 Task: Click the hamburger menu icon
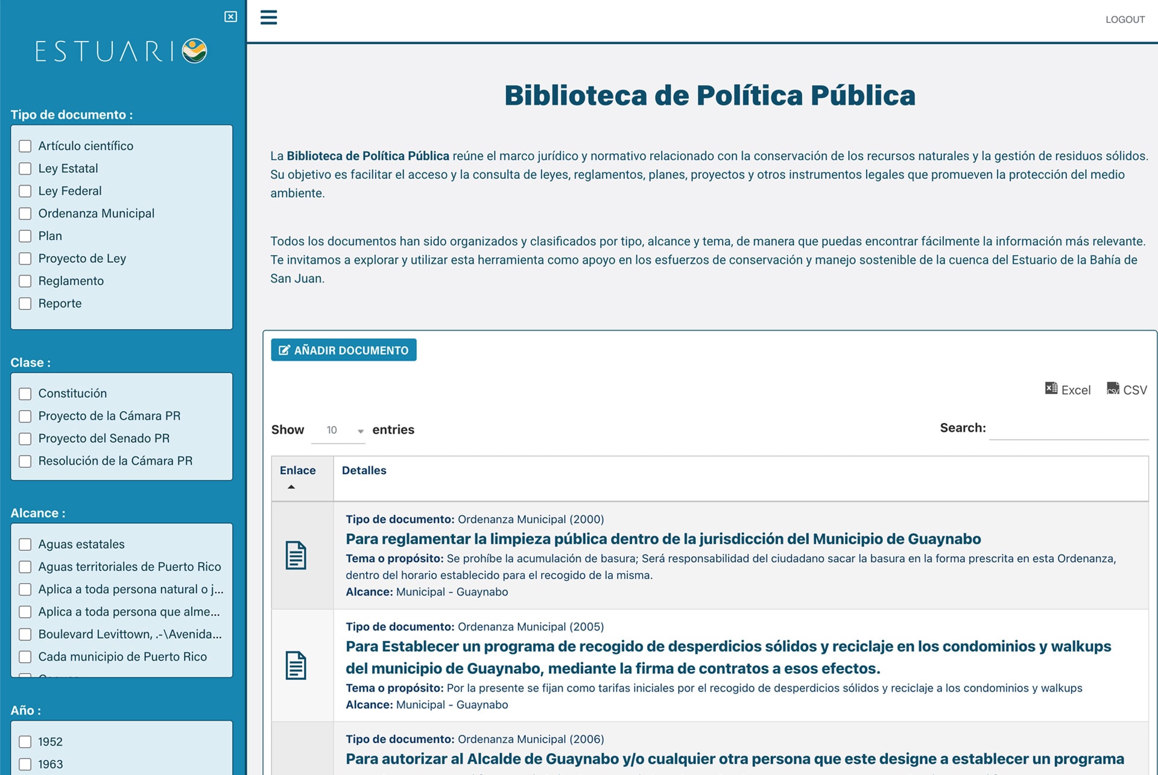(x=268, y=17)
